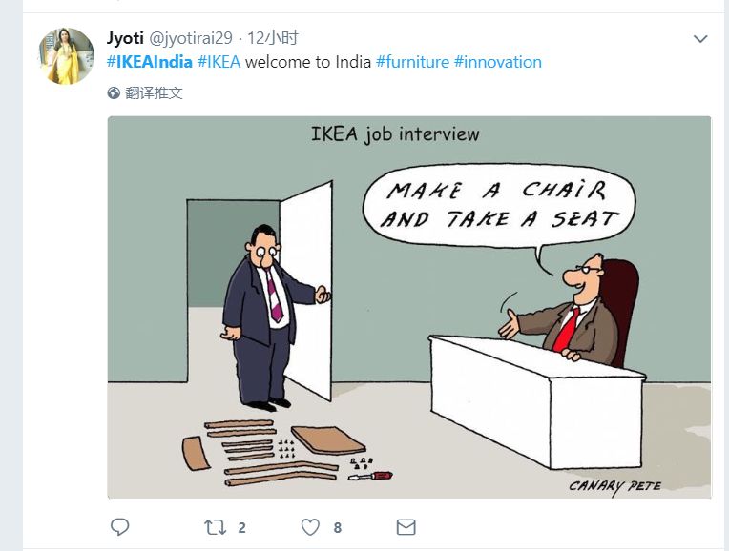Image resolution: width=729 pixels, height=551 pixels.
Task: Open the #IKEAIndia hashtag
Action: click(149, 62)
